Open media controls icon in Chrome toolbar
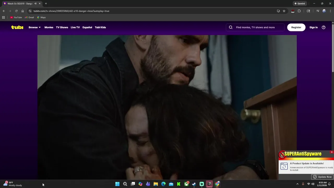334x188 pixels. point(318,11)
